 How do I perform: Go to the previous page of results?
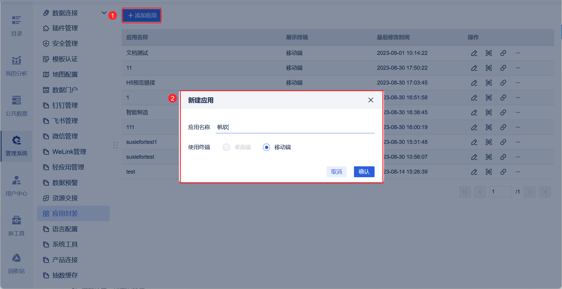480,192
